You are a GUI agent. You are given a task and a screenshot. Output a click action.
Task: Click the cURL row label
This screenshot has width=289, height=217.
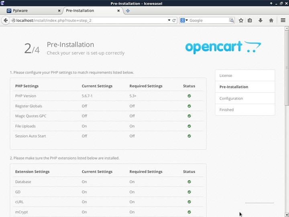coord(19,202)
